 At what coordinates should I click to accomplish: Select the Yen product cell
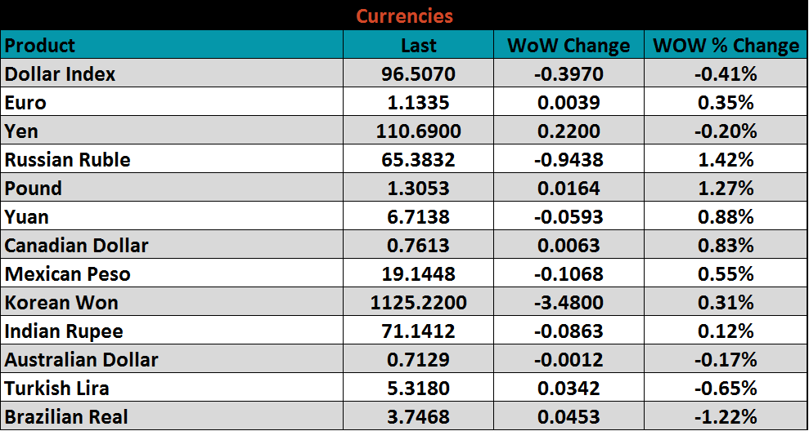coord(21,131)
